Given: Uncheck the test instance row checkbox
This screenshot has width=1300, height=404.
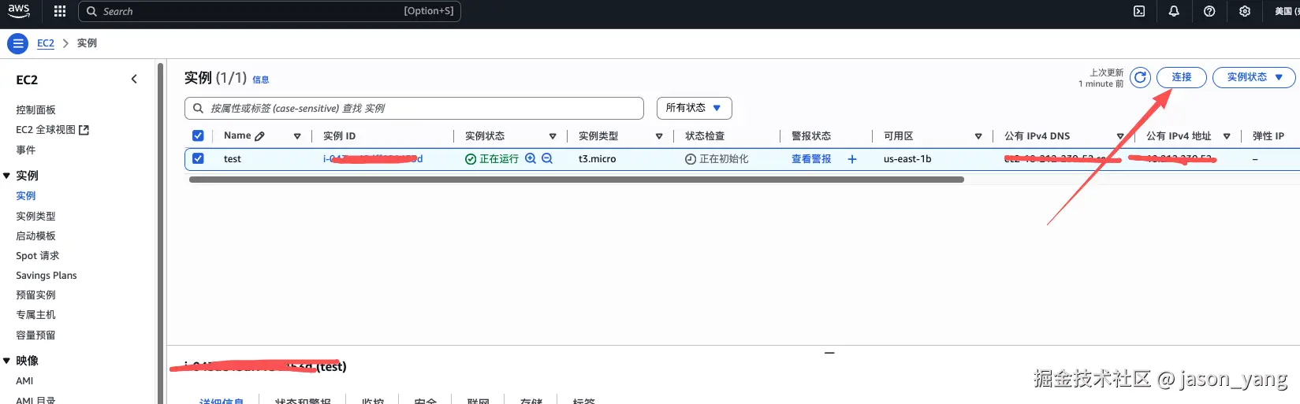Looking at the screenshot, I should [x=198, y=158].
